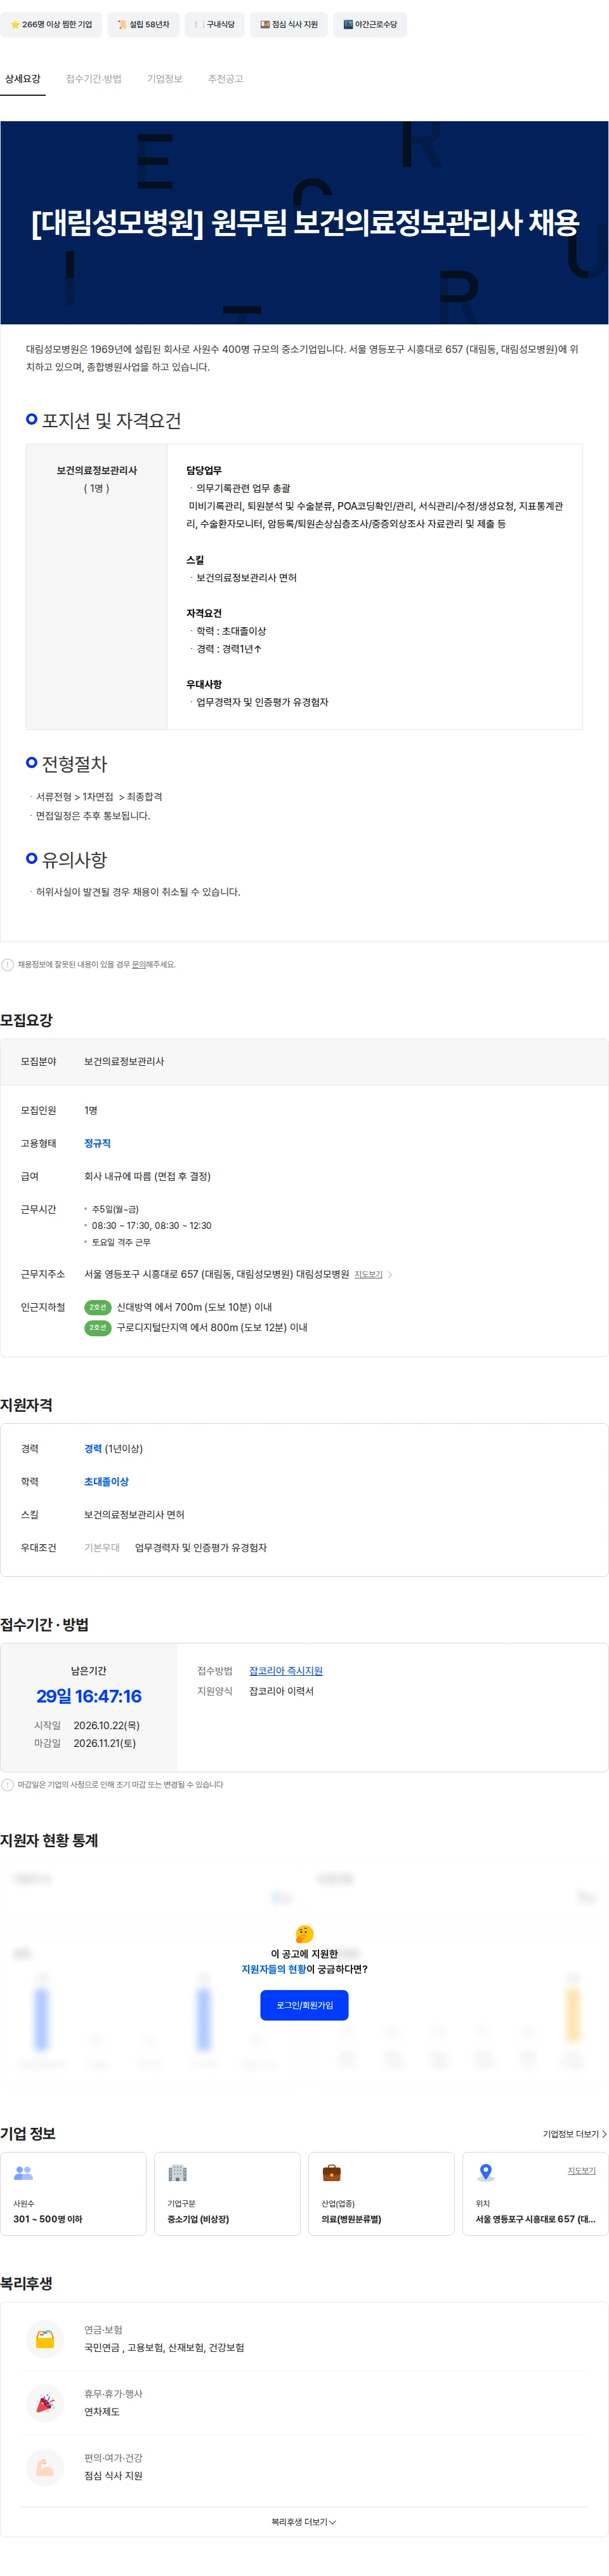Click the chevron after 근무지주소 지도보기
Screen dimensions: 609x2576
[390, 1275]
